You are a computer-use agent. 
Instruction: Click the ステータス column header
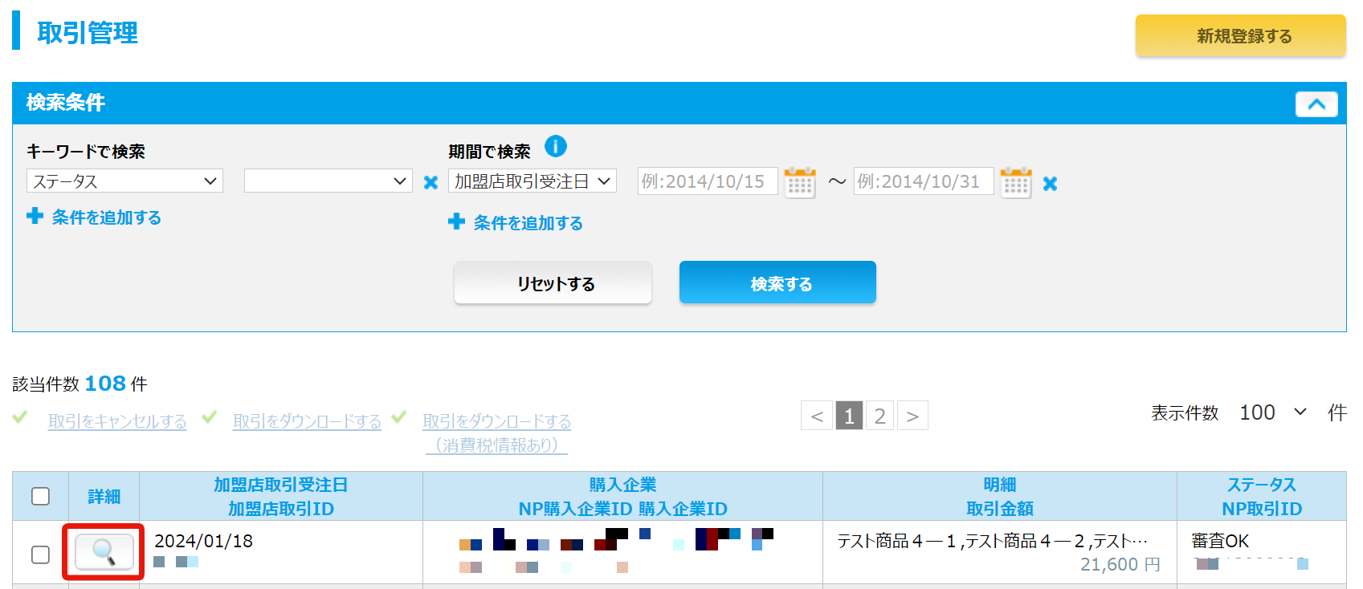click(x=1262, y=485)
